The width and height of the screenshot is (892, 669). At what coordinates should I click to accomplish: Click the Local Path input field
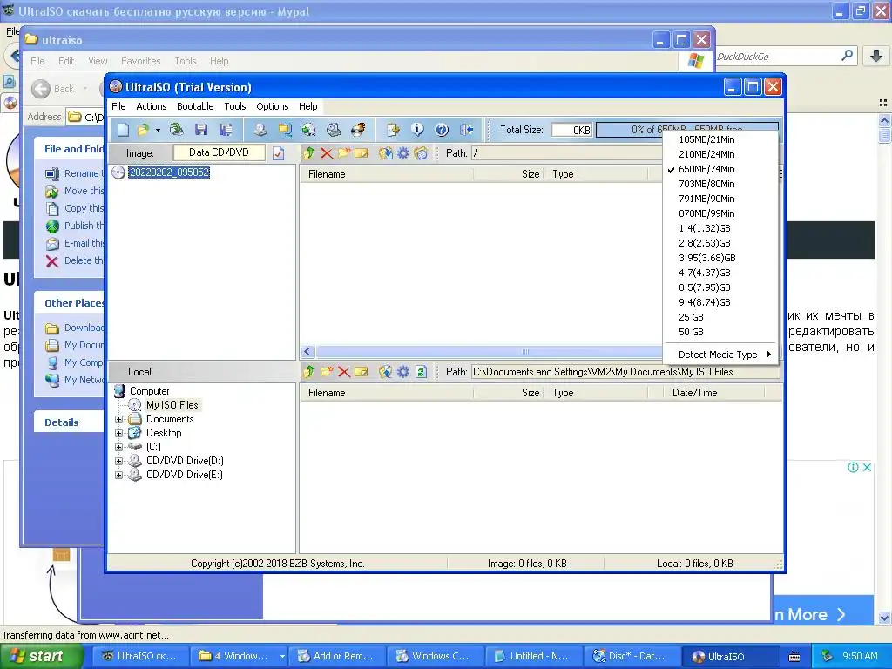click(x=625, y=372)
